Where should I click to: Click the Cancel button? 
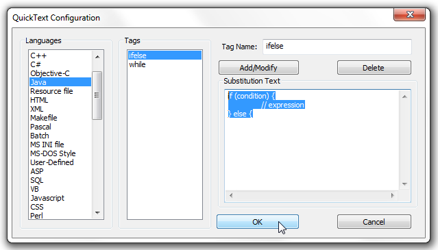(x=374, y=222)
